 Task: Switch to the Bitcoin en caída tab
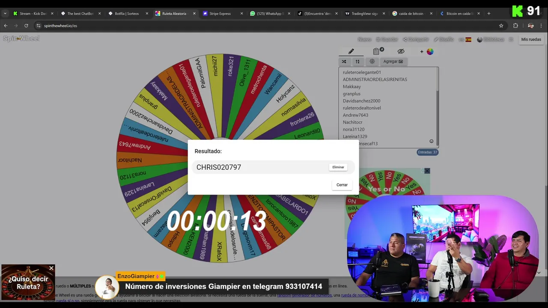click(x=459, y=14)
